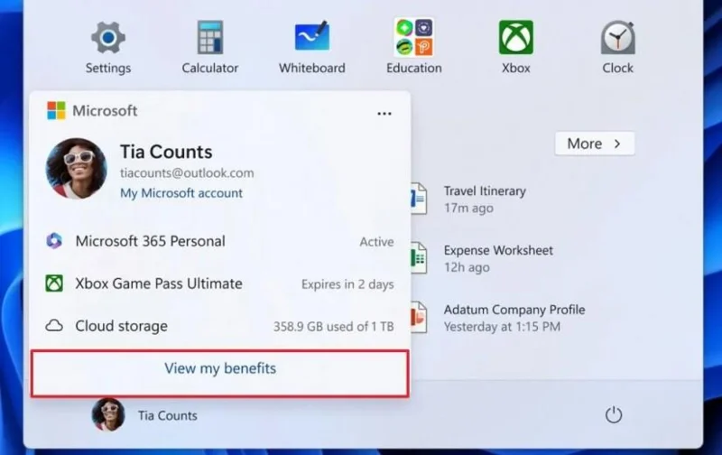Open the Whiteboard app
722x455 pixels.
[311, 46]
